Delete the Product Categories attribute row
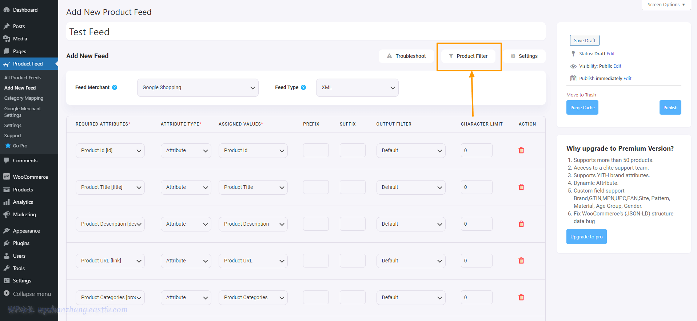The height and width of the screenshot is (321, 697). (x=521, y=297)
